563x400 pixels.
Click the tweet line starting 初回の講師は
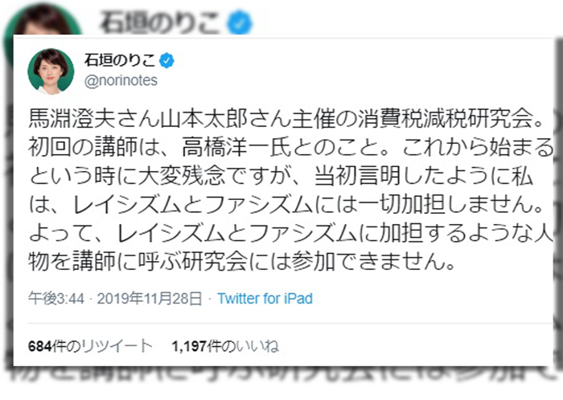[291, 147]
